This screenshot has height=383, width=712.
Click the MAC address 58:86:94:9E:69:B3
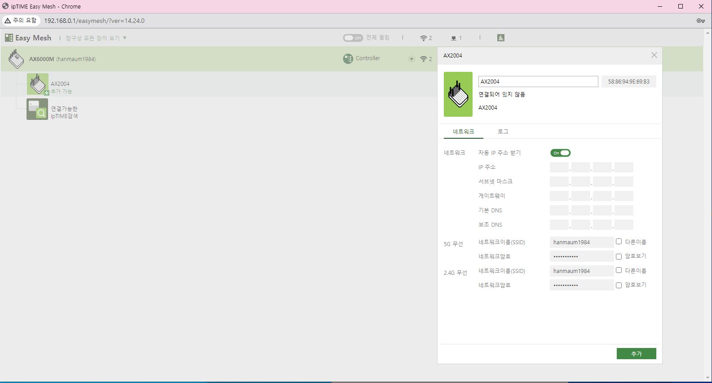pos(629,82)
